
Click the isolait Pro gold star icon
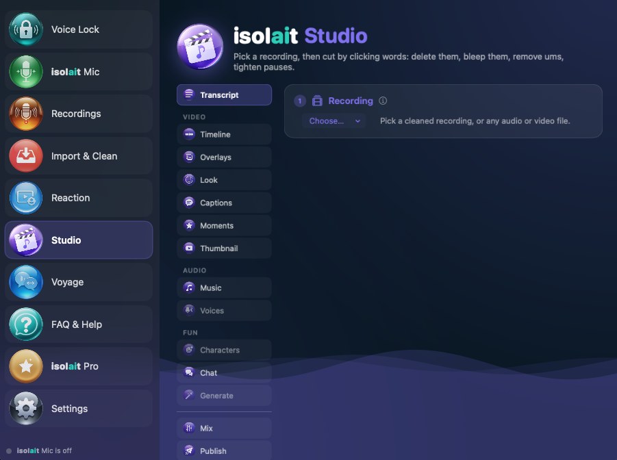click(x=26, y=366)
